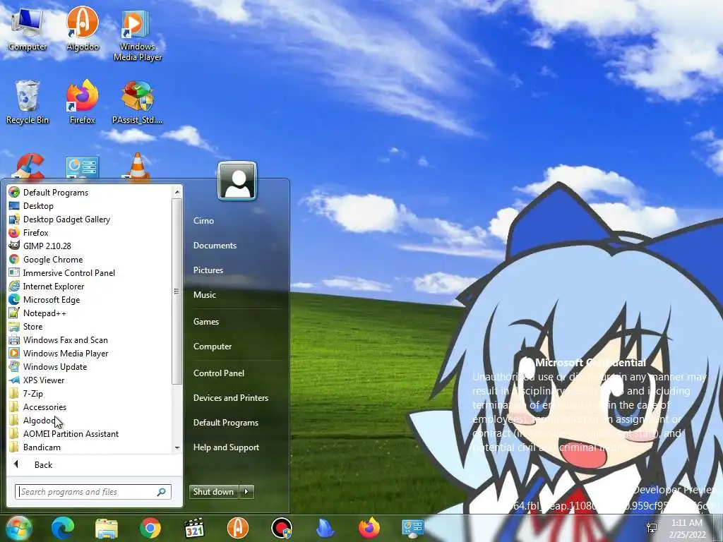This screenshot has height=542, width=723.
Task: Click the Start orb button
Action: tap(18, 528)
